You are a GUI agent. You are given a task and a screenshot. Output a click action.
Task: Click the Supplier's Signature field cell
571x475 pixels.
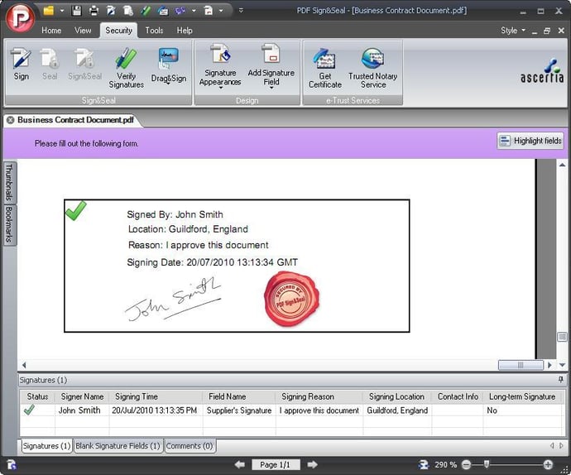(x=239, y=410)
